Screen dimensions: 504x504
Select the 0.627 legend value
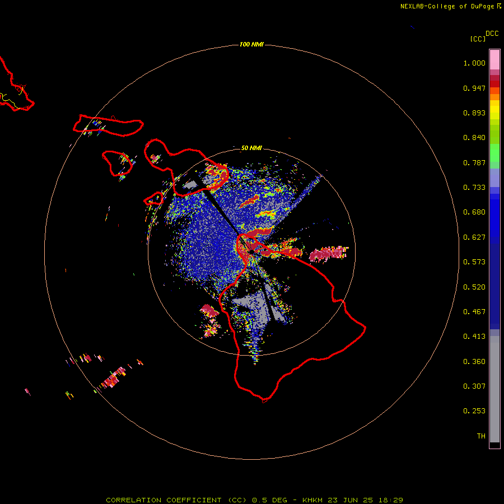[x=474, y=237]
